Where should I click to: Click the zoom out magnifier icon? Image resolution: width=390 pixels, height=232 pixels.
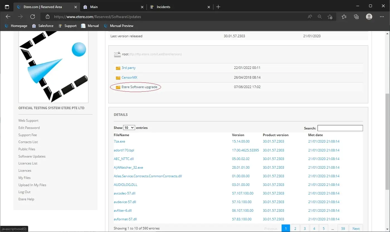tap(320, 17)
